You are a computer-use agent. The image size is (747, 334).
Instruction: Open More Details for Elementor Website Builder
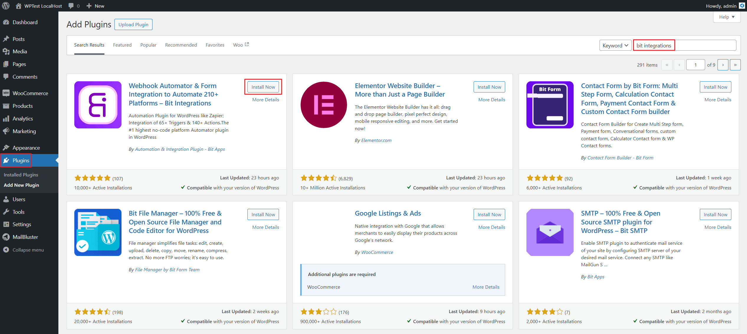(x=491, y=100)
